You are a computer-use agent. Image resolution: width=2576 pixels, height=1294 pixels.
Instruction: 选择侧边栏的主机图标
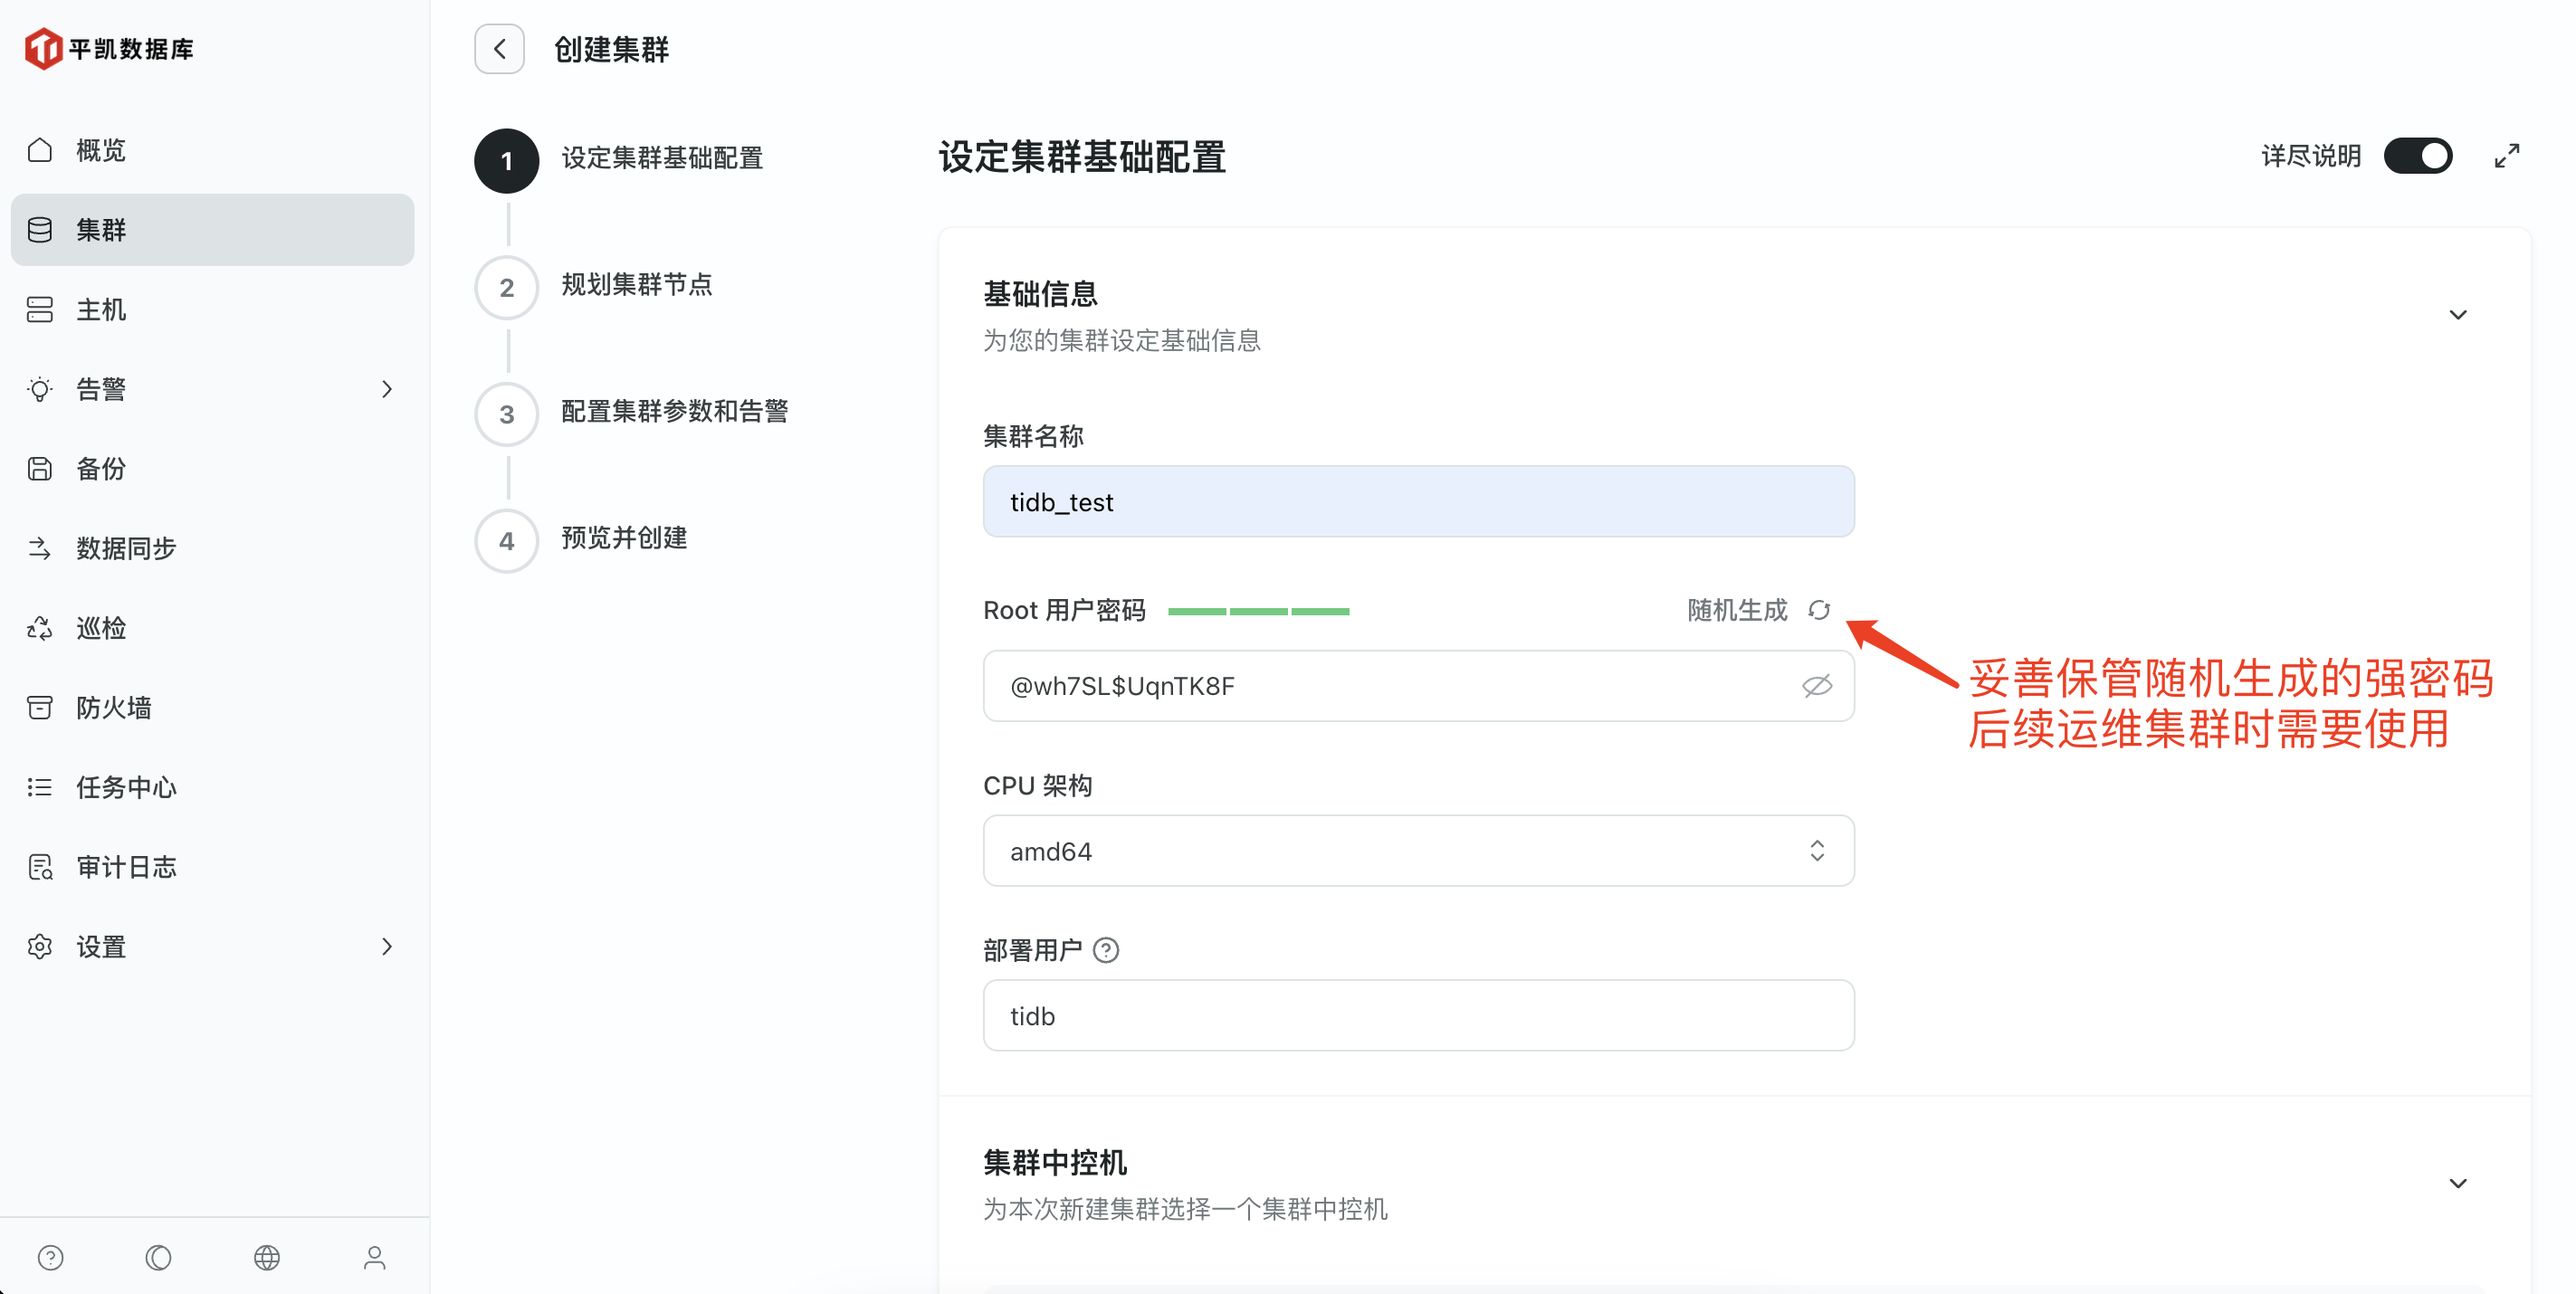pos(39,309)
